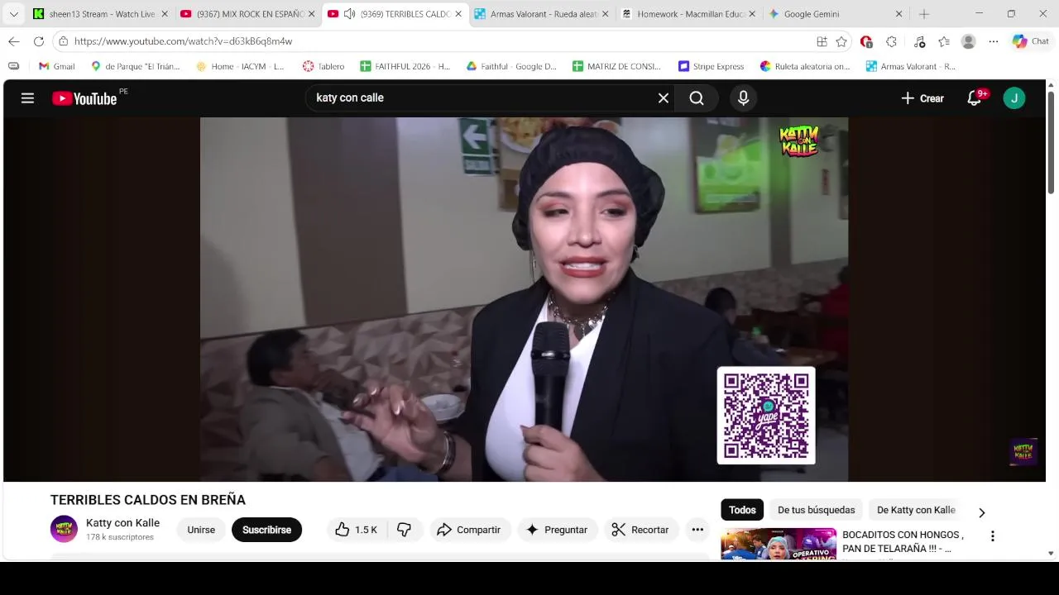The height and width of the screenshot is (595, 1059).
Task: Clear the search text with X
Action: (664, 98)
